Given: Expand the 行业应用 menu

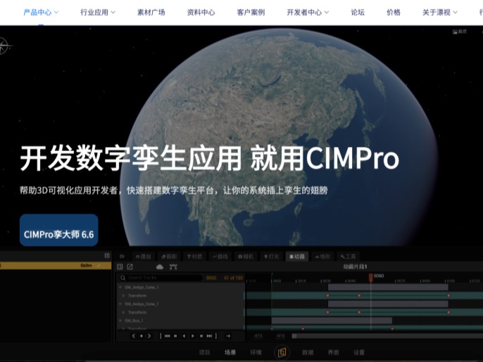Looking at the screenshot, I should point(98,13).
